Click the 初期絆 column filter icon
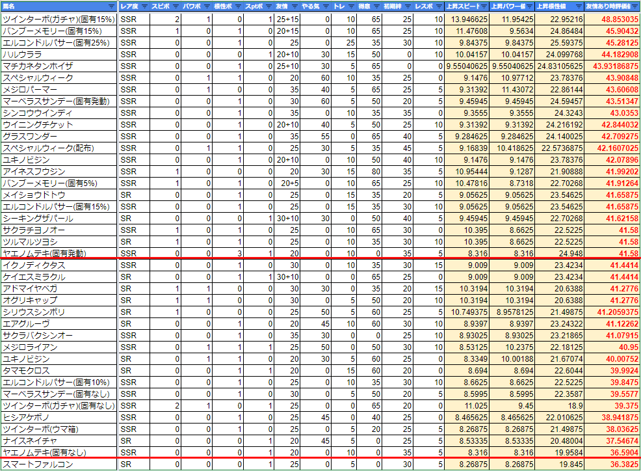This screenshot has width=641, height=471. click(x=407, y=7)
